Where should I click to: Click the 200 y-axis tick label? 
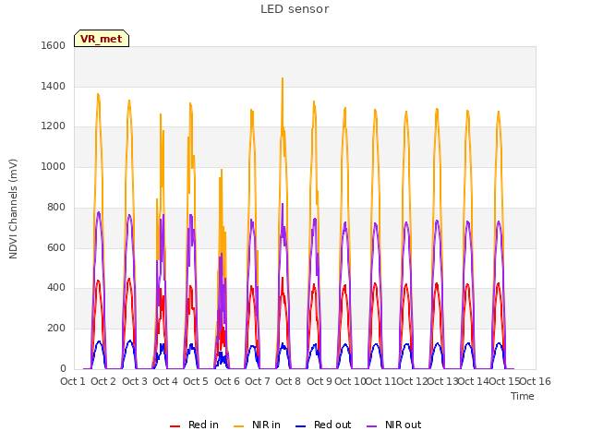pos(56,329)
